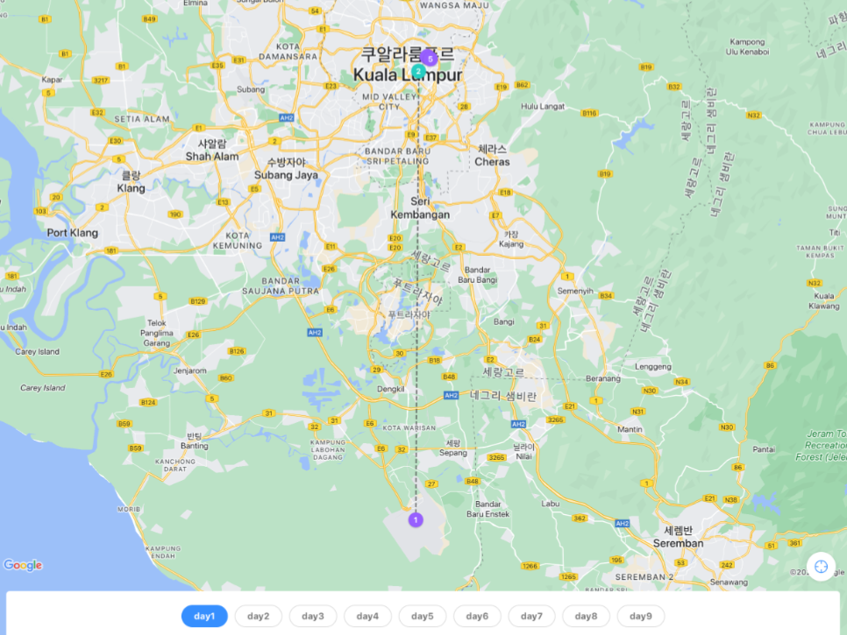This screenshot has width=847, height=635.
Task: Click the Morib coastal label
Action: click(129, 509)
